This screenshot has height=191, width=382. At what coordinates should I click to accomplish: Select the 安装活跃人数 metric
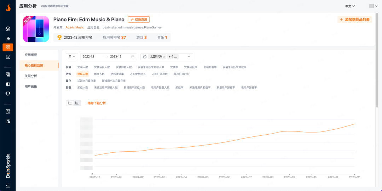click(102, 67)
